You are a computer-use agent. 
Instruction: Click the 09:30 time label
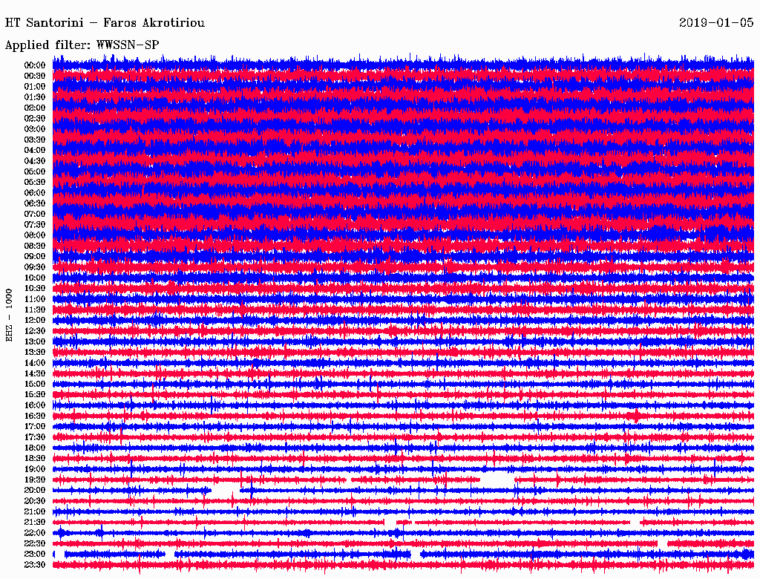(x=34, y=267)
